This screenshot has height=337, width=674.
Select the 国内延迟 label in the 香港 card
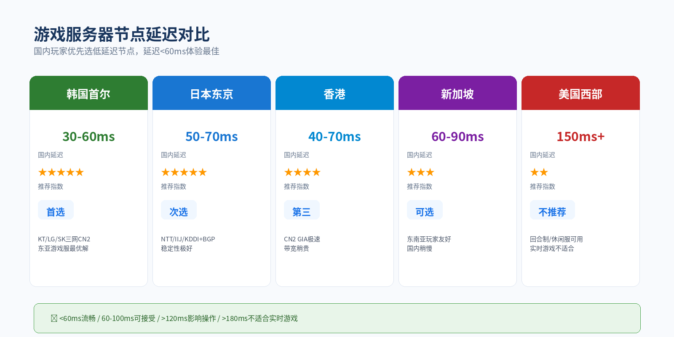[x=297, y=155]
